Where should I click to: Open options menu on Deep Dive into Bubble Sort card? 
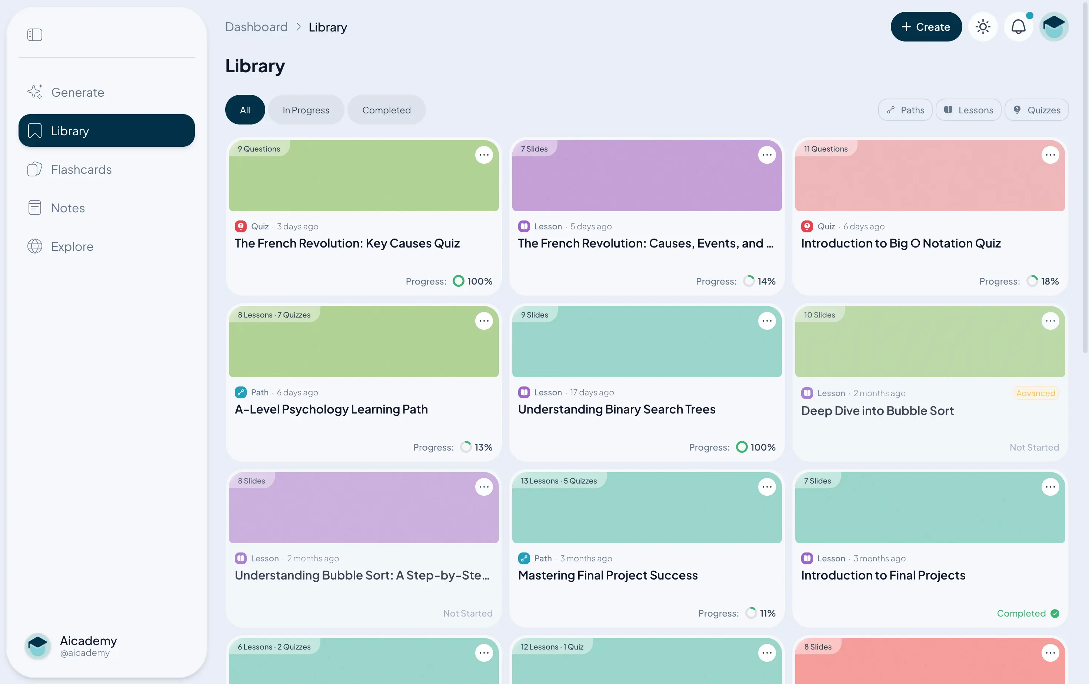(x=1050, y=321)
